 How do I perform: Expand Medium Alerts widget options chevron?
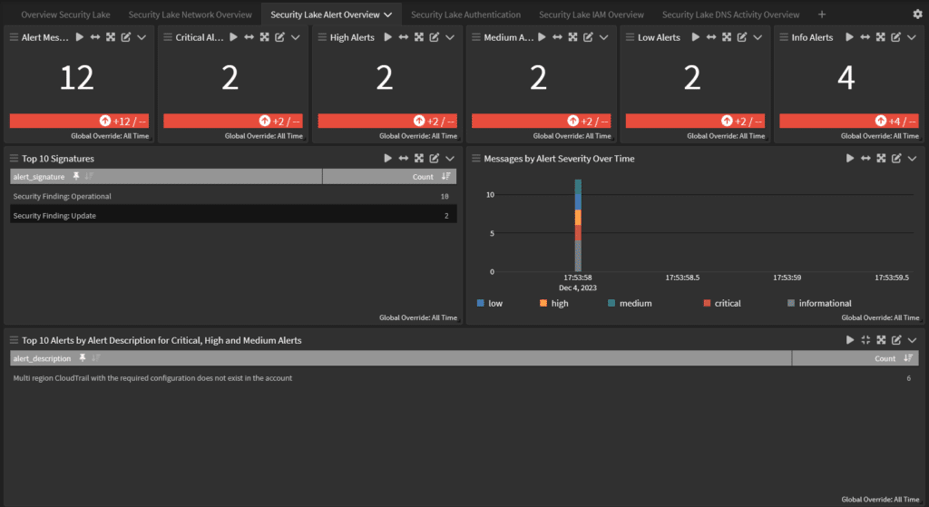pos(603,37)
